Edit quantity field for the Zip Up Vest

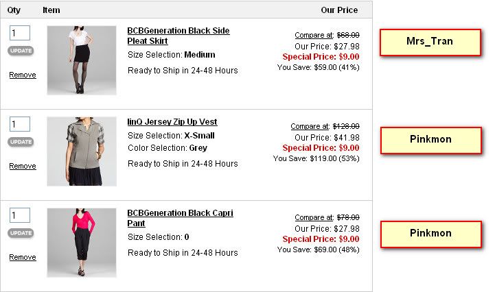tap(20, 124)
